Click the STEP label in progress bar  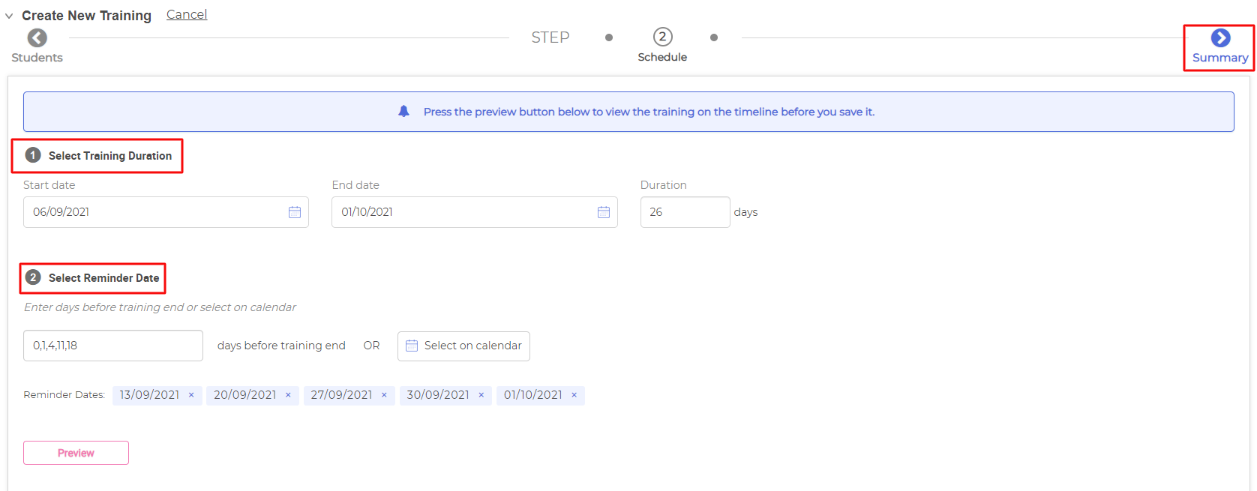pos(550,37)
